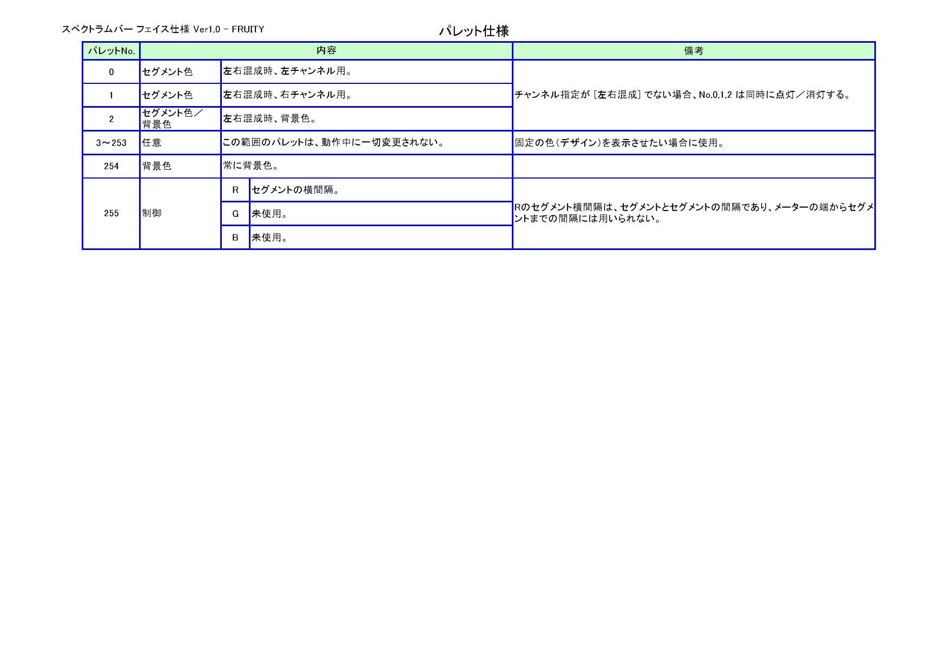This screenshot has width=949, height=671.
Task: Select the セグメントの横間隔。 description cell
Action: tap(381, 190)
